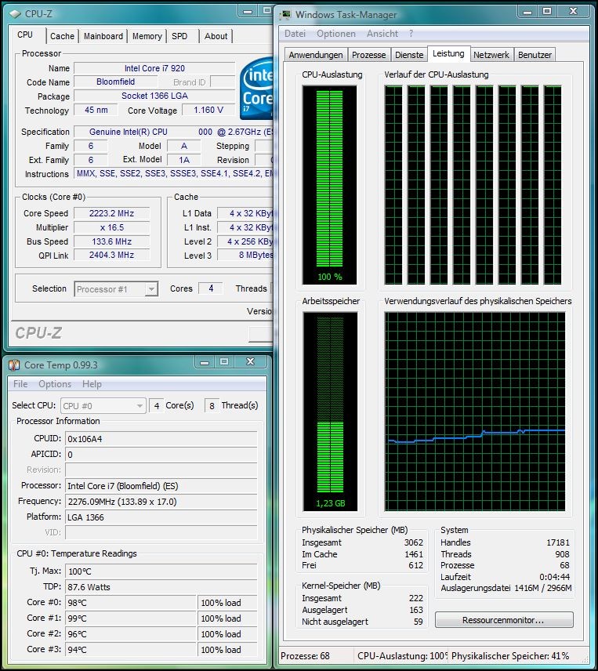Click the Name field Intel Core i7 920

(154, 68)
